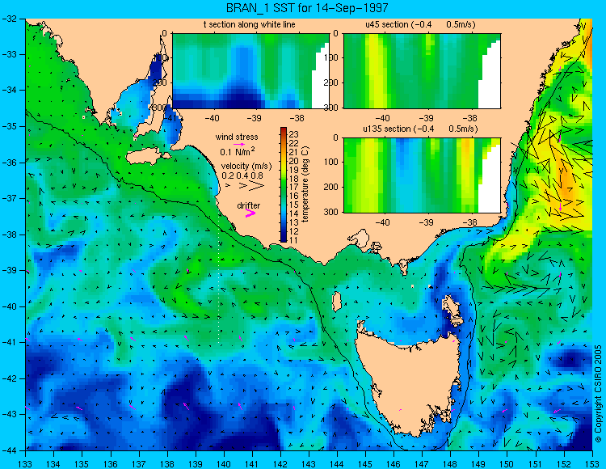Screen dimensions: 606x469
Task: Click longitude label 148 on bottom axis
Action: point(450,464)
